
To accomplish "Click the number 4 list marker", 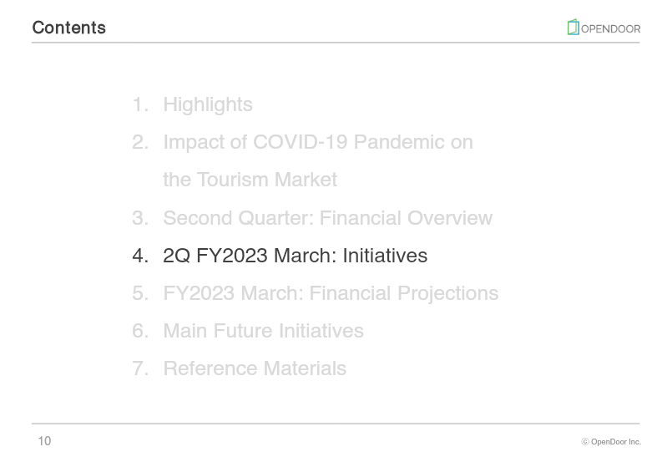I will (140, 256).
